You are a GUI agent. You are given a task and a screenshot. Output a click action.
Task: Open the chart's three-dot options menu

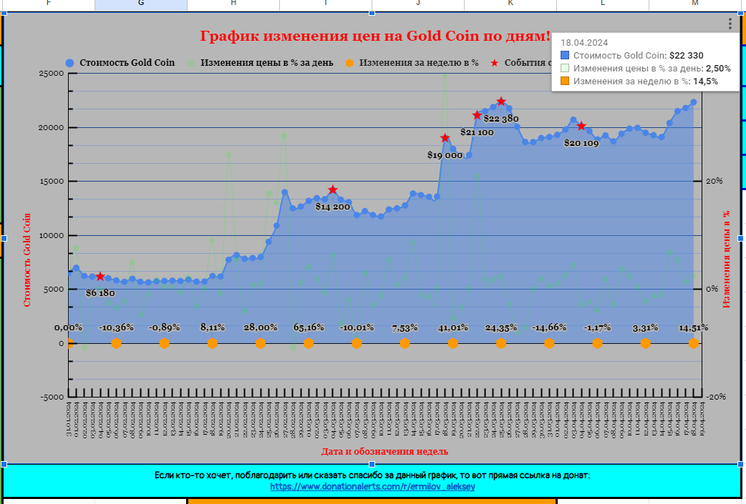coord(730,24)
